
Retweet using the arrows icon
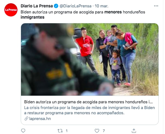(60, 131)
